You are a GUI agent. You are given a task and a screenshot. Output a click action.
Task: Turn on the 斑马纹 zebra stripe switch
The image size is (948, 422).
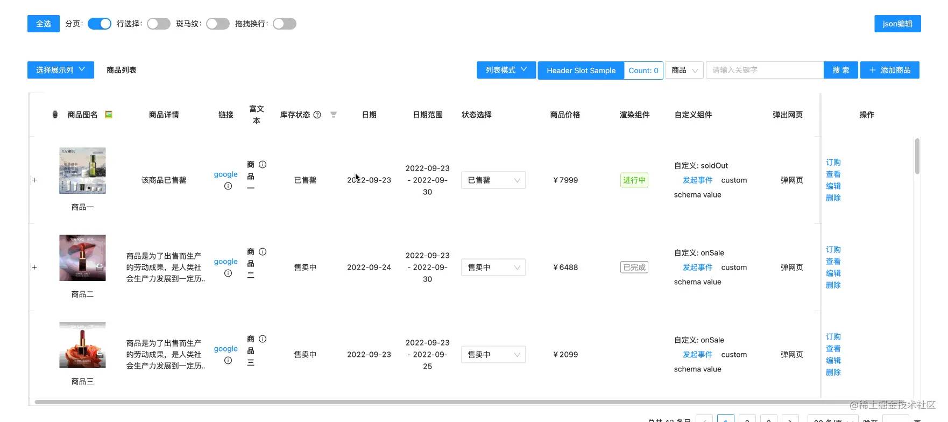(218, 24)
